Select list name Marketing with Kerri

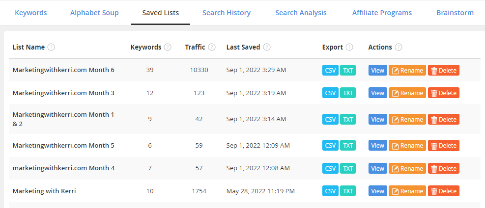[x=44, y=191]
